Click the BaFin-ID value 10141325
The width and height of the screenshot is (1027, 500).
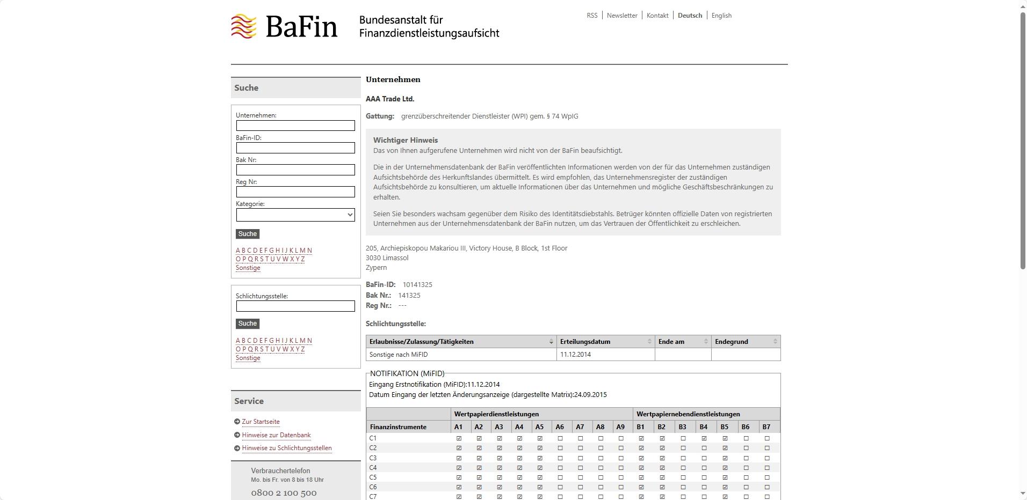[417, 285]
